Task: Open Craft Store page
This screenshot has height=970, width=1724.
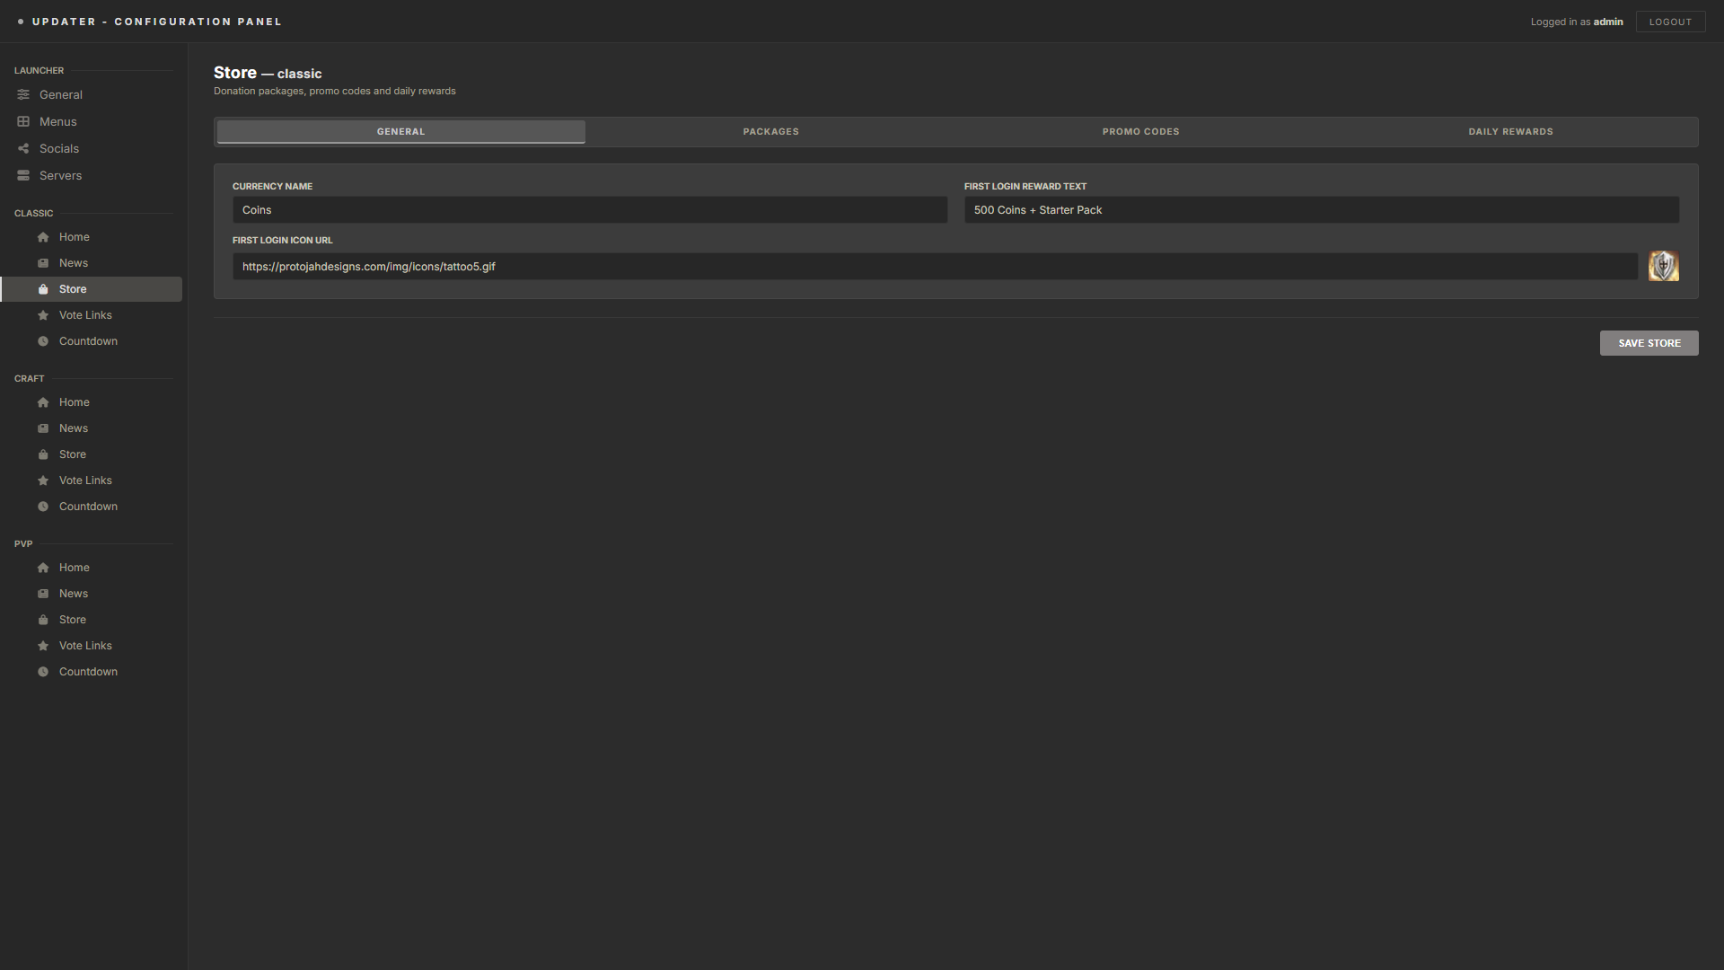Action: coord(91,454)
